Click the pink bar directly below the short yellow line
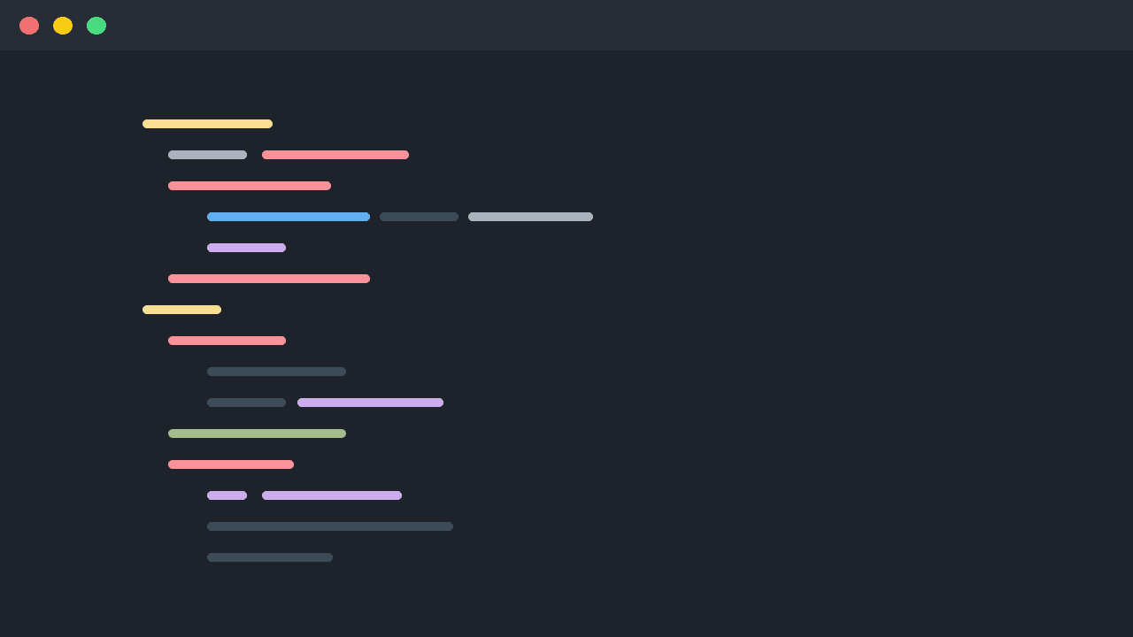 (227, 341)
